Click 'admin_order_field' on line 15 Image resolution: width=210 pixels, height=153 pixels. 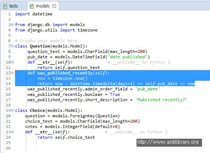tap(106, 89)
